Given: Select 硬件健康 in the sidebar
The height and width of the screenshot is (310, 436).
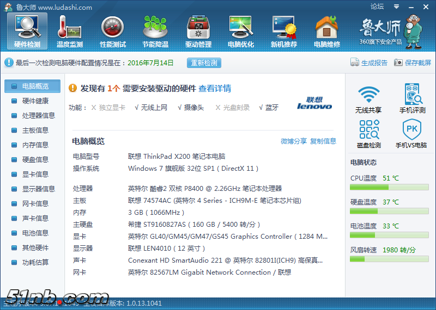Looking at the screenshot, I should (x=35, y=101).
